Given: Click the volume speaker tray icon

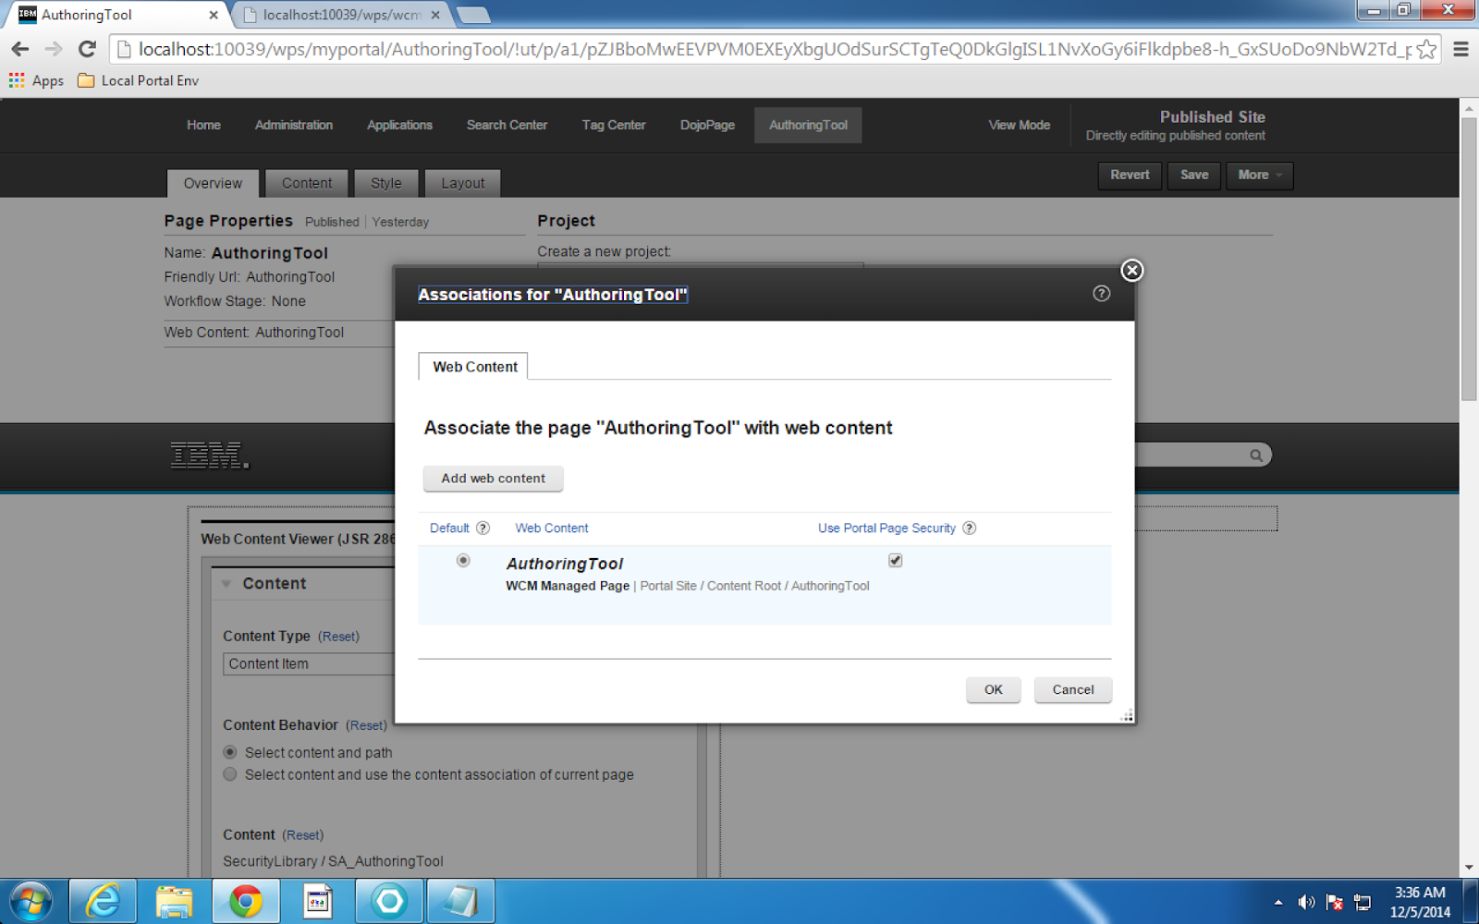Looking at the screenshot, I should [1306, 902].
